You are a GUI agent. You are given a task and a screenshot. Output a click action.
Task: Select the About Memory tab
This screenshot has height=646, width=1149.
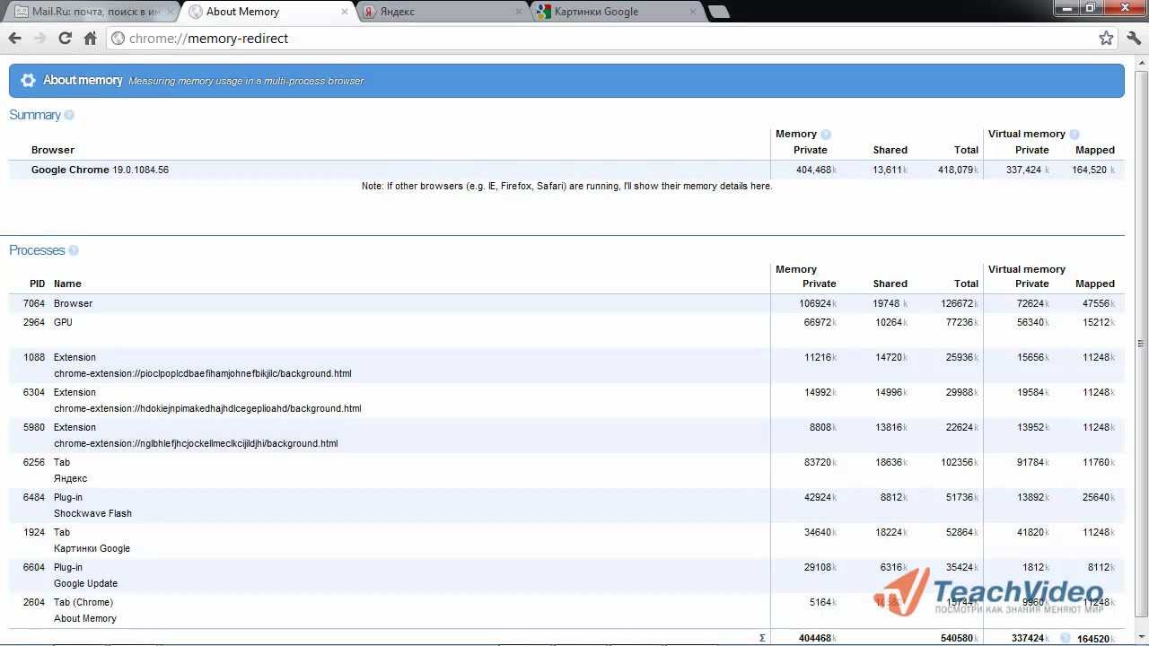pyautogui.click(x=269, y=12)
